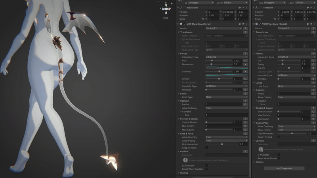Open Transform preset icon in left inspector
The image size is (317, 178).
[x=243, y=8]
